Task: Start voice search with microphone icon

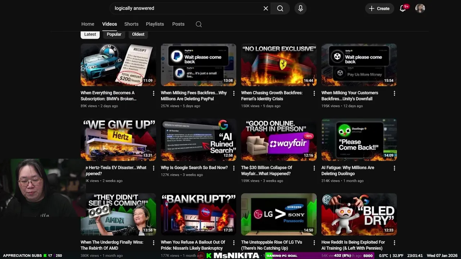Action: pos(300,8)
